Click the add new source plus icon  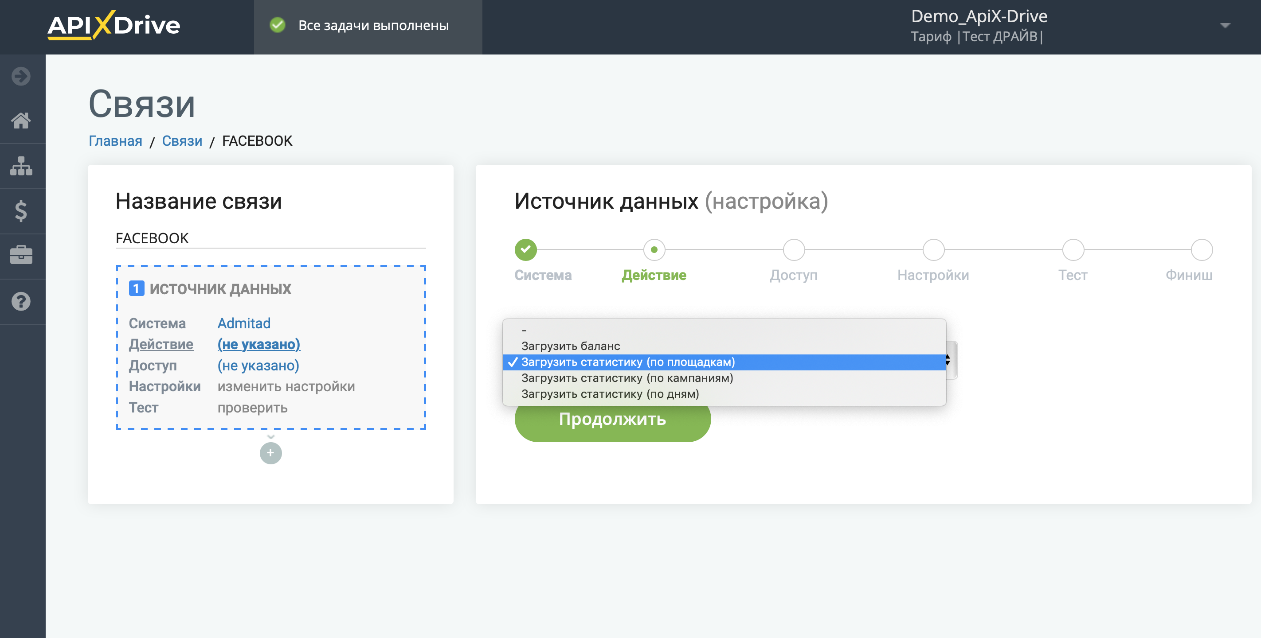tap(270, 453)
